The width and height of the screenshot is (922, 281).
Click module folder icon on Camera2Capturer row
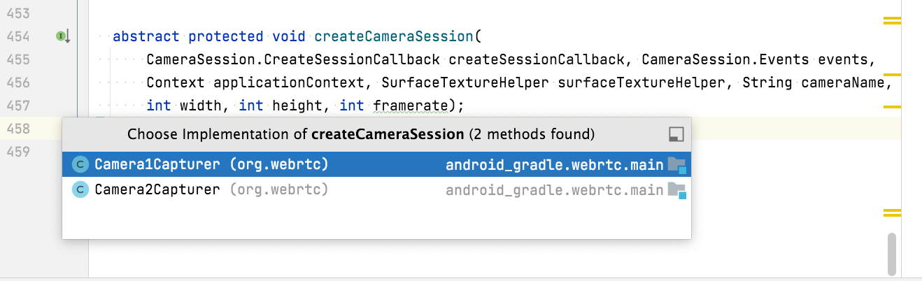[x=676, y=189]
